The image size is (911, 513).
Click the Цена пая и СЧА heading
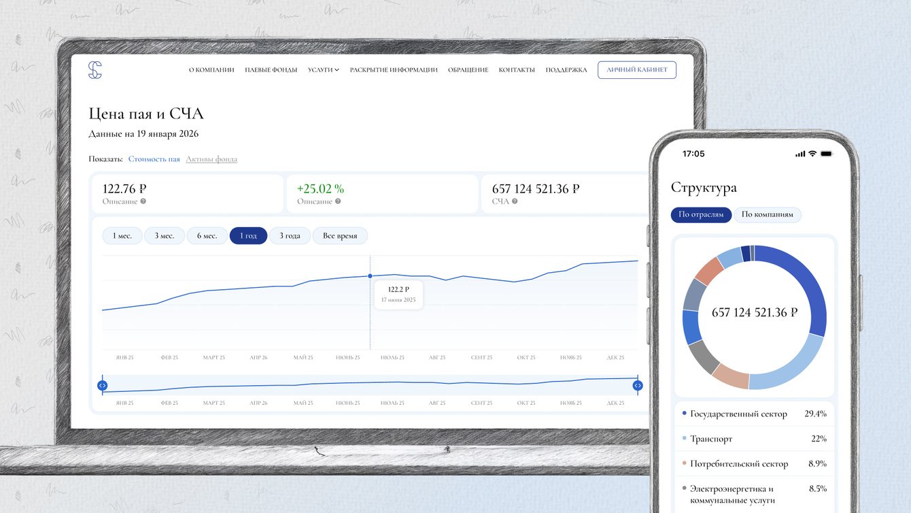146,114
